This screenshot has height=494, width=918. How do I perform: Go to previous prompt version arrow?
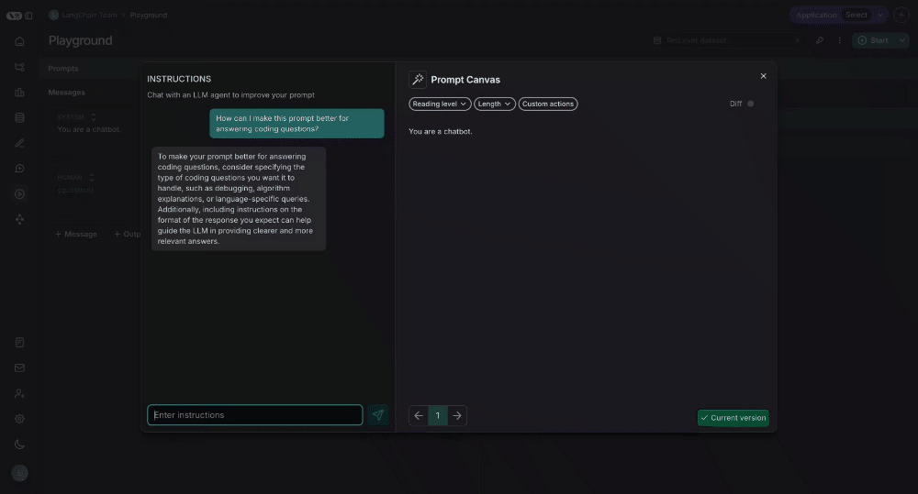(x=419, y=416)
